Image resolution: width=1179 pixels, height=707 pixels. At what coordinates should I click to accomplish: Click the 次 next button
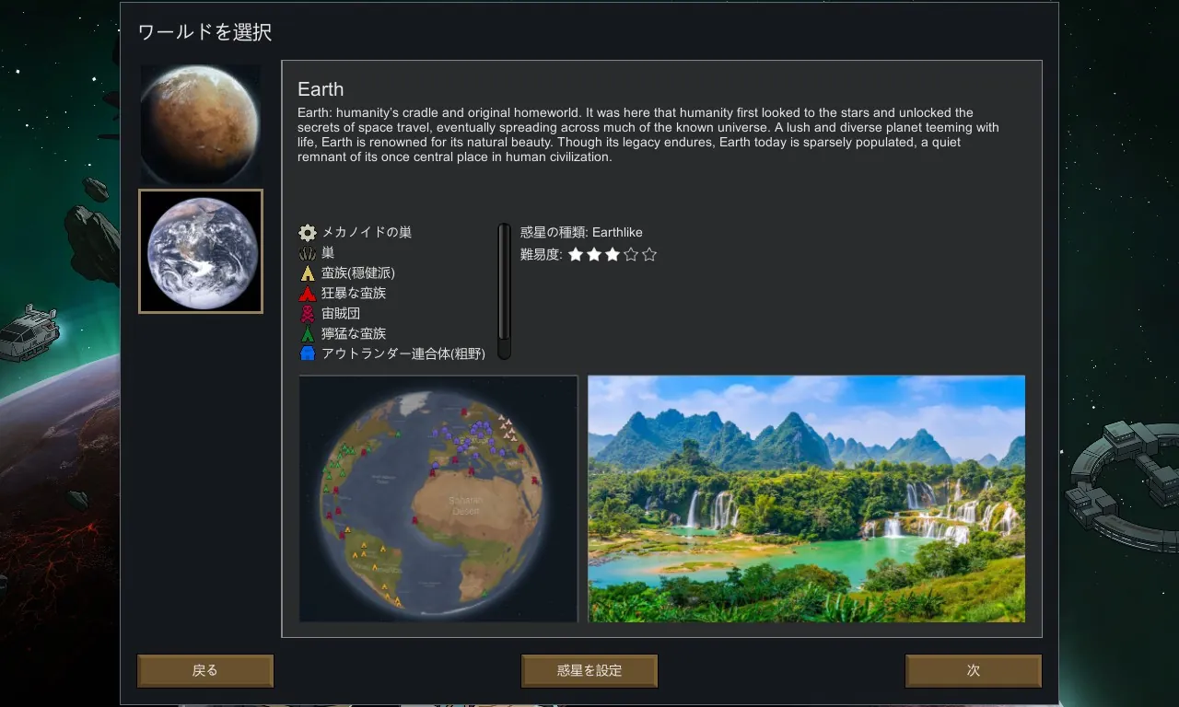tap(974, 671)
